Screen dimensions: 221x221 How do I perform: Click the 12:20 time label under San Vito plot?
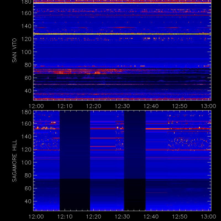click(94, 106)
